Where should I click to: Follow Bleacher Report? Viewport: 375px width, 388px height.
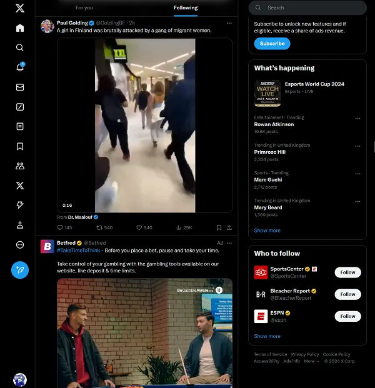click(347, 294)
